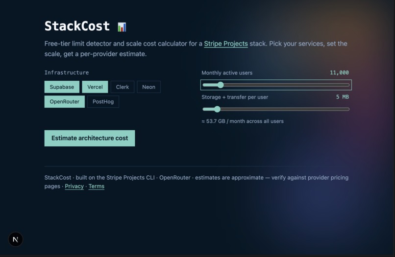Toggle the OpenRouter service chip
This screenshot has width=395, height=257.
[x=65, y=102]
